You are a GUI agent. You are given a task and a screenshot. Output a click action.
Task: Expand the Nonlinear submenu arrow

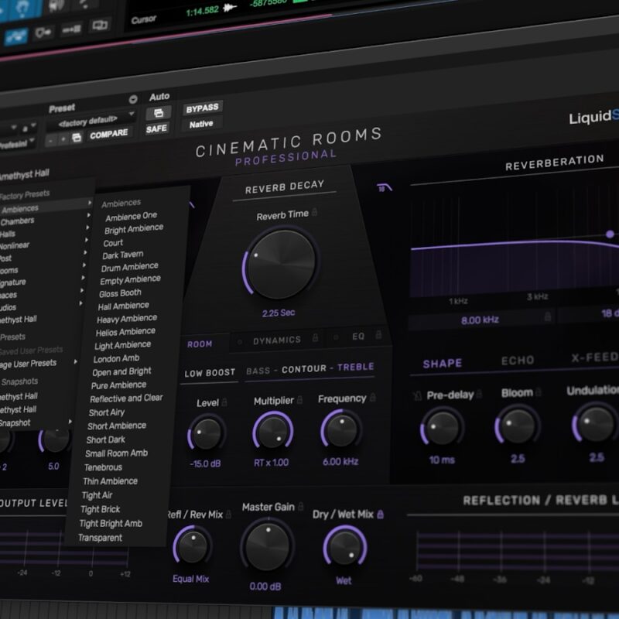click(x=86, y=240)
